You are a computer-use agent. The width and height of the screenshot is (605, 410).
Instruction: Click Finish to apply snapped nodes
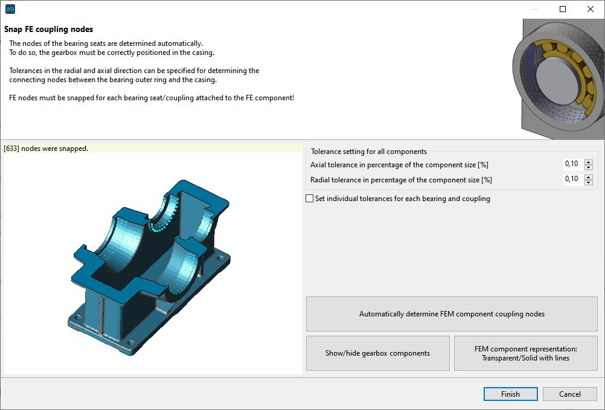click(510, 394)
